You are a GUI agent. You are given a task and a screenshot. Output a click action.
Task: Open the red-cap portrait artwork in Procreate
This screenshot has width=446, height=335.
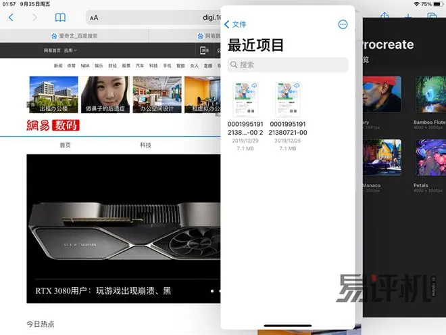point(382,94)
